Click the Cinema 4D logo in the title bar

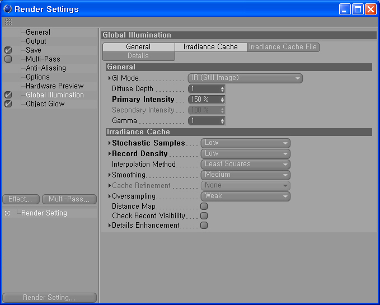point(8,9)
